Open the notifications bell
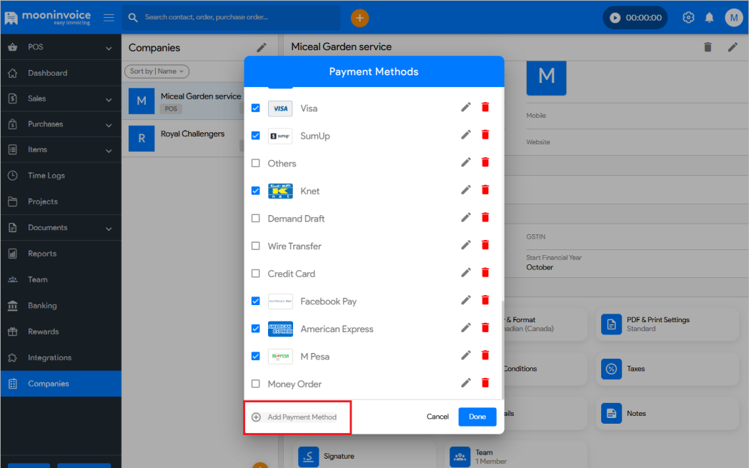 [x=710, y=17]
